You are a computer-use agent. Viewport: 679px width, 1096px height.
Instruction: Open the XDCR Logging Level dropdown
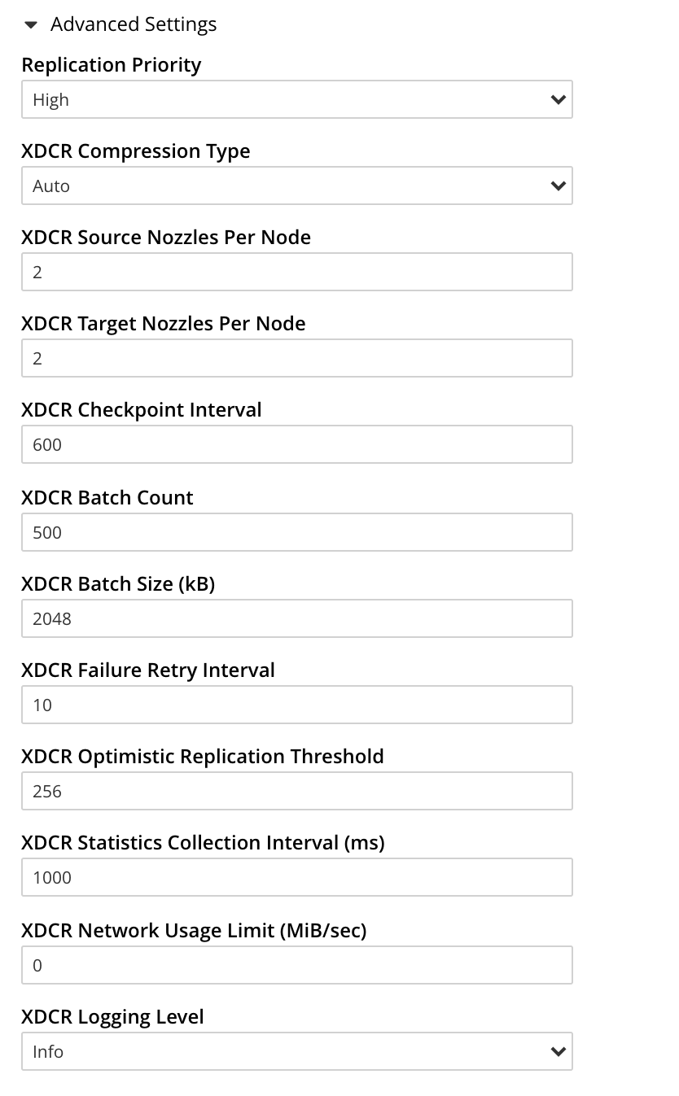point(297,1051)
